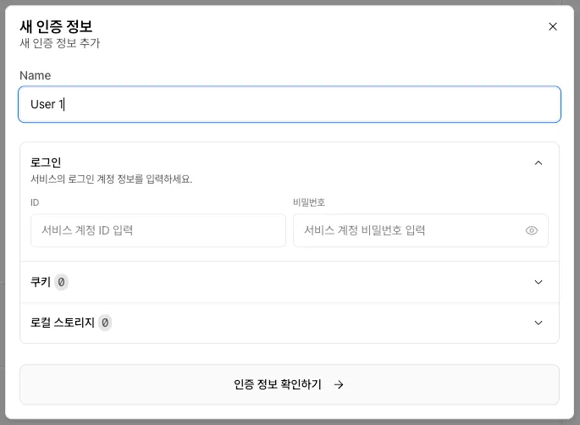The width and height of the screenshot is (580, 425).
Task: Click the 새 인증 정보 추가 subtitle
Action: point(60,43)
